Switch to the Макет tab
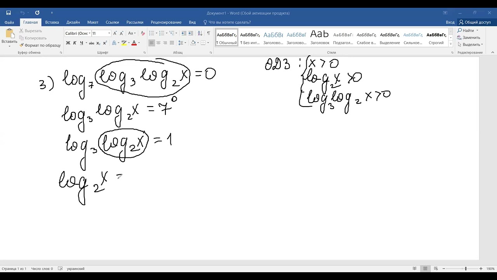The height and width of the screenshot is (280, 497). tap(93, 23)
